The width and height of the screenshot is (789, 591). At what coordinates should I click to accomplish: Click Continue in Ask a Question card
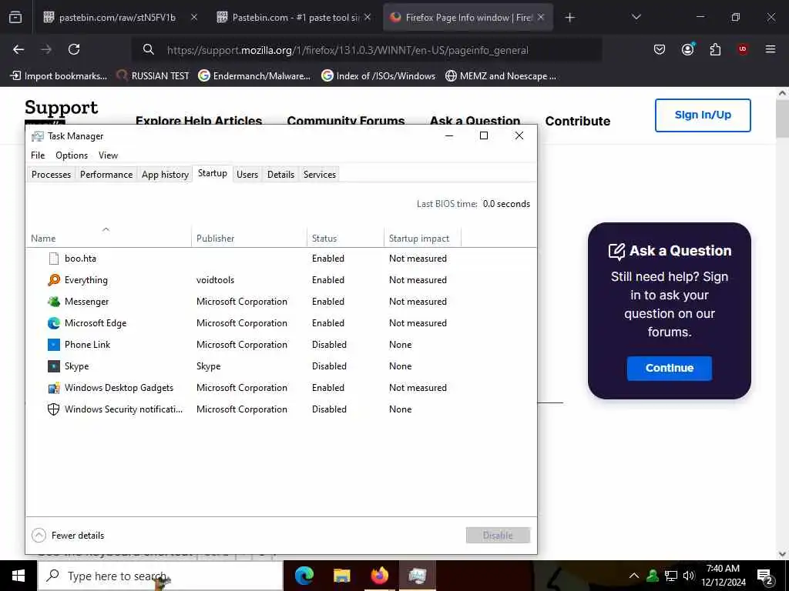click(670, 368)
